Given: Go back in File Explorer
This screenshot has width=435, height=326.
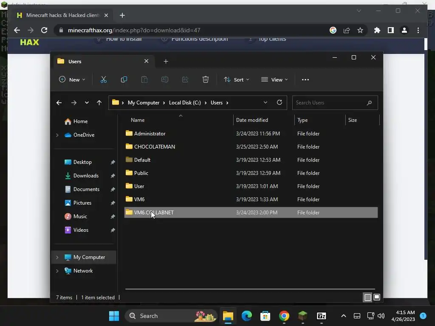Looking at the screenshot, I should click(x=59, y=103).
